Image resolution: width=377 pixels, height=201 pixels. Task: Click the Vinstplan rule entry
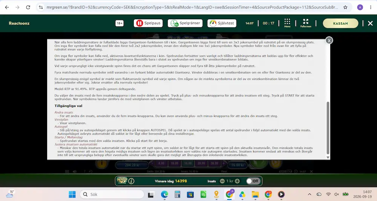pyautogui.click(x=61, y=119)
